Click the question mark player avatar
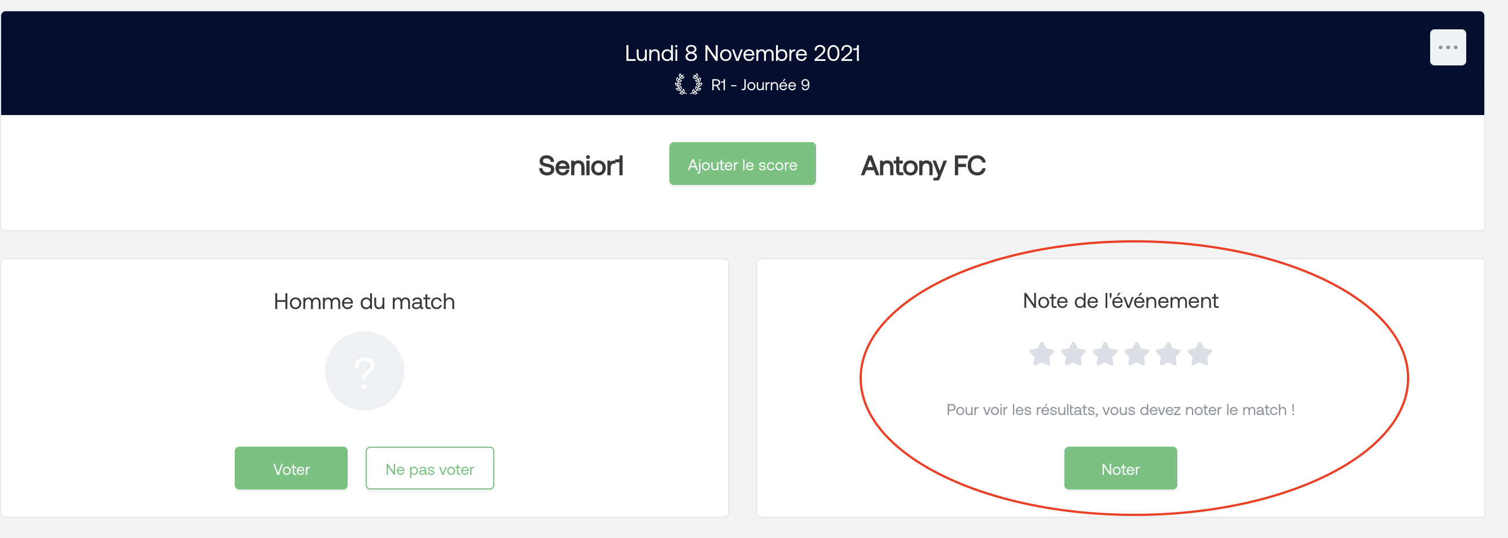The image size is (1508, 538). [364, 371]
